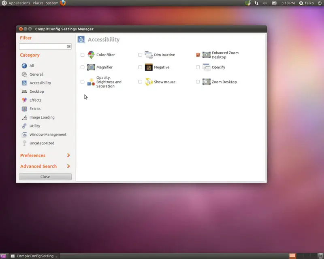Click the Zoom Desktop plugin label
324x259 pixels.
point(224,82)
